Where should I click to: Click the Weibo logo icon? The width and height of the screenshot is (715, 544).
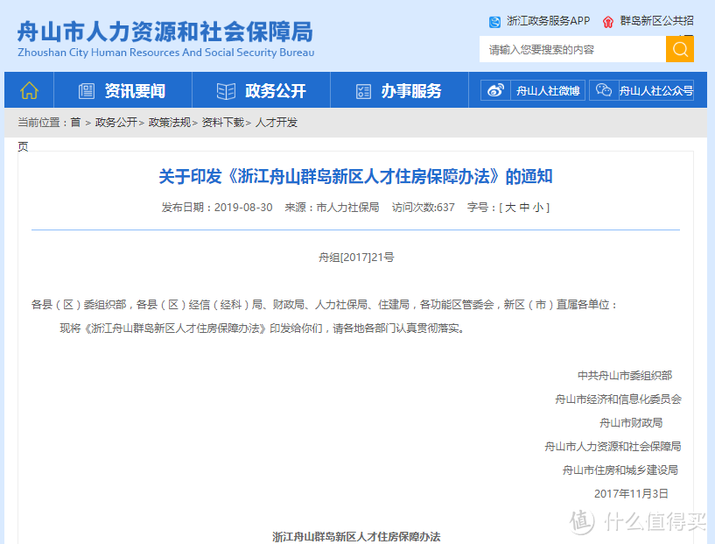click(495, 90)
